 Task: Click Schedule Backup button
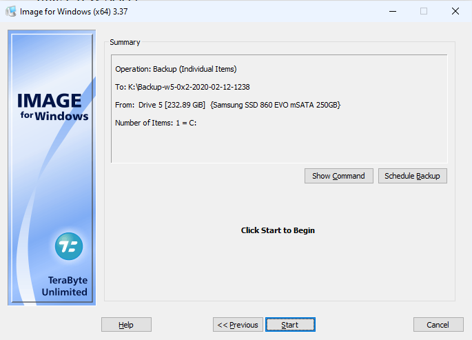pos(413,176)
